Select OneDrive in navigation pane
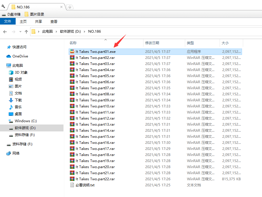The width and height of the screenshot is (262, 197). (x=20, y=56)
